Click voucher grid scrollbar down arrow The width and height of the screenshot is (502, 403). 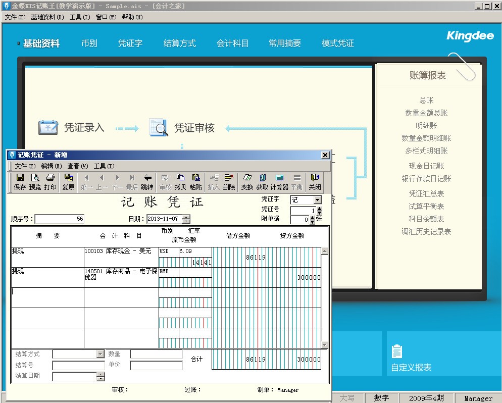(x=325, y=345)
